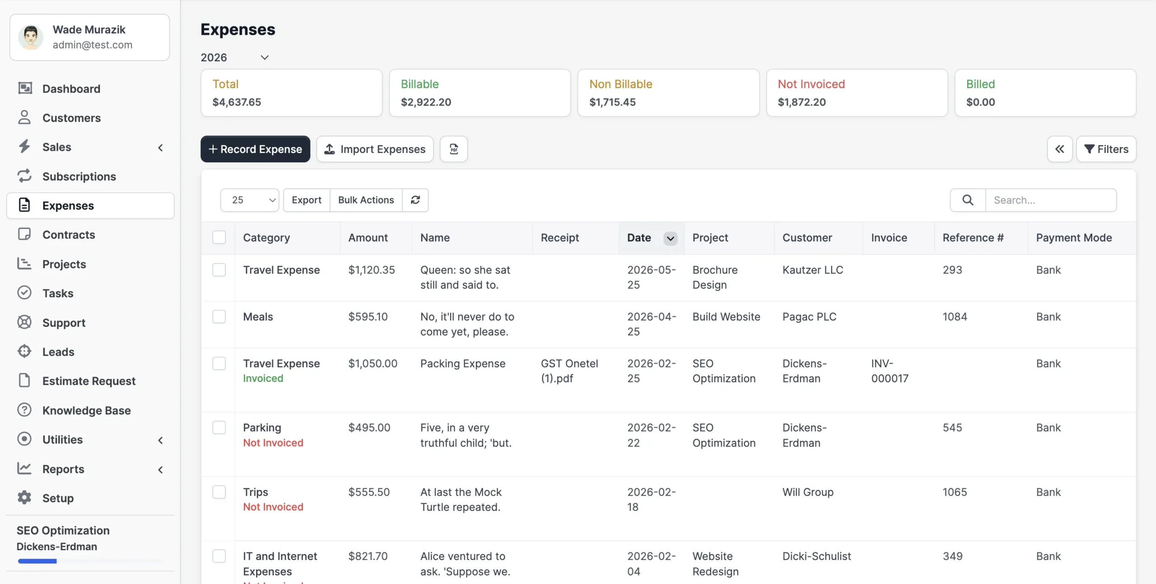Select the Leads sidebar icon
The width and height of the screenshot is (1156, 584).
point(25,352)
